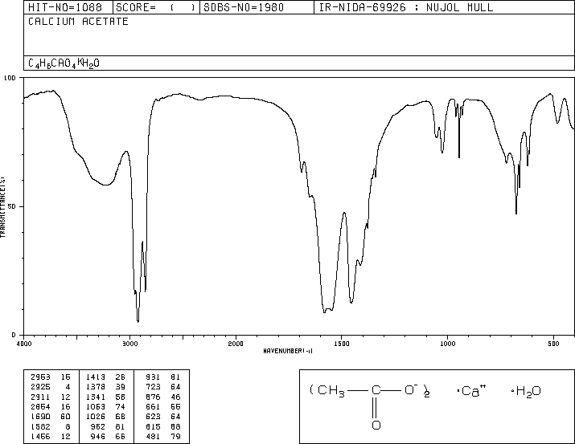Screen dimensions: 575x444
Task: Click the CALCIUM ACETATE compound name
Action: (78, 22)
